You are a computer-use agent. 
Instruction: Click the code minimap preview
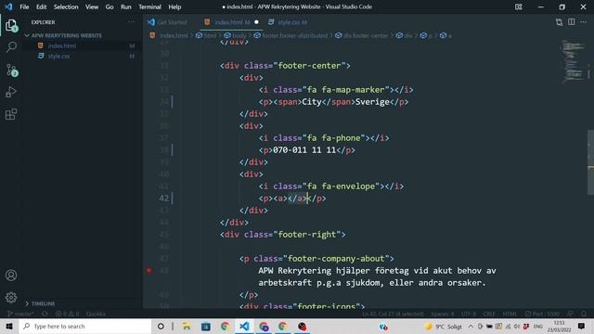(574, 61)
